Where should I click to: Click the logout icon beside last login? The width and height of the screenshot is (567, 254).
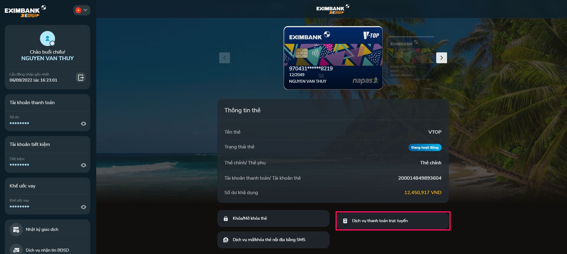81,78
